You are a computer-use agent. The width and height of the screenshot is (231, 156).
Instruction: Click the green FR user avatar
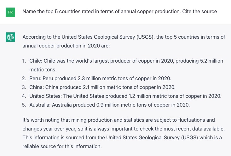tap(10, 12)
